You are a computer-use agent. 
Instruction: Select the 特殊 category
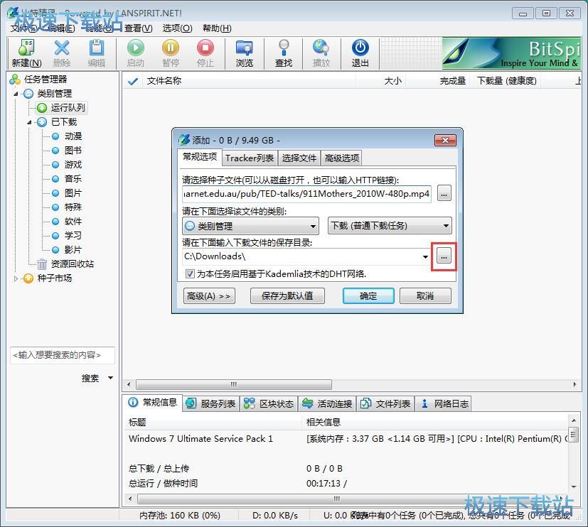click(x=67, y=207)
